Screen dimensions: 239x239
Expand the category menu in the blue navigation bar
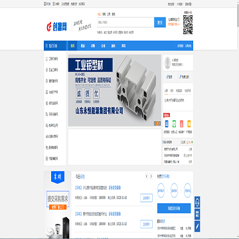55,46
